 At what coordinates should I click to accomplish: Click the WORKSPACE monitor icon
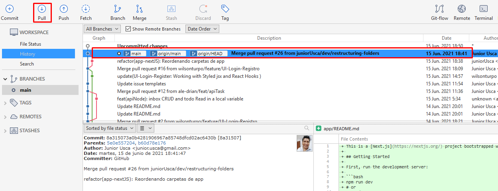pos(14,33)
